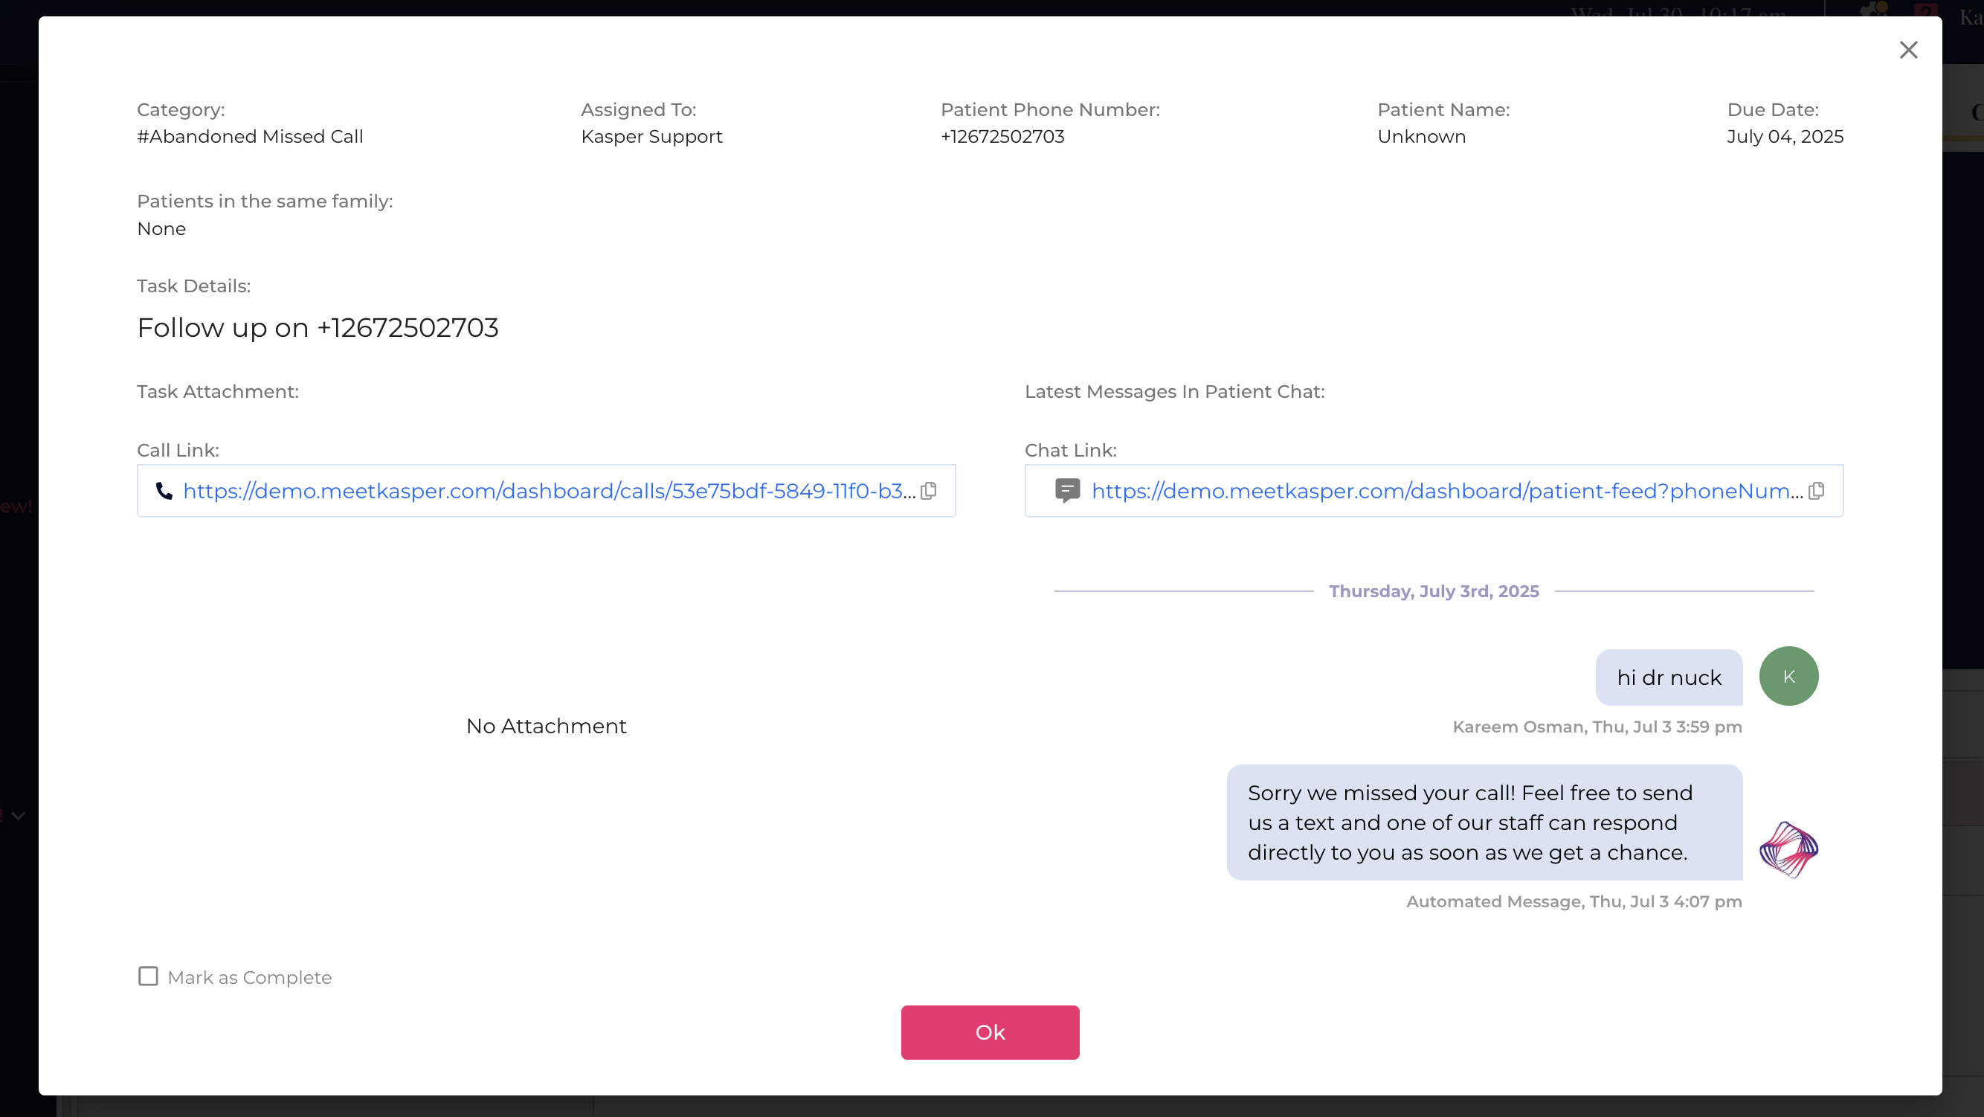Open the patient-feed chat link
The height and width of the screenshot is (1117, 1984).
click(1446, 491)
